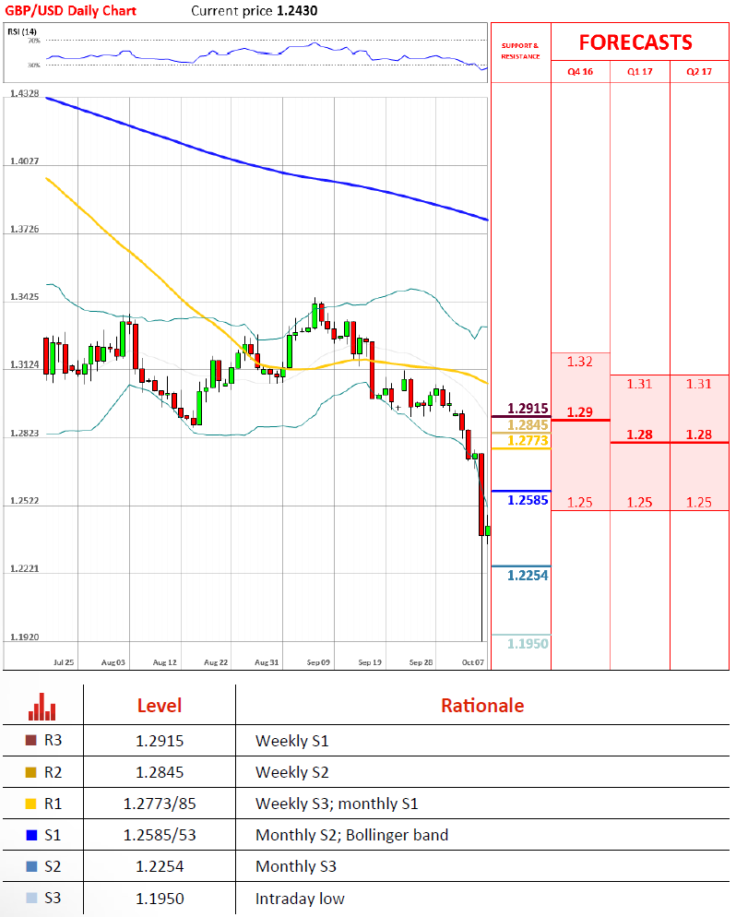Click the Q1 17 high forecast 1.31

click(x=639, y=384)
